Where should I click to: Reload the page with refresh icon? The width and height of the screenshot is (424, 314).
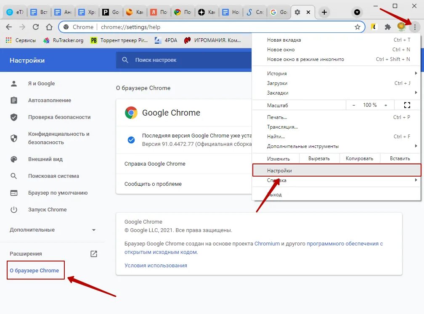coord(36,27)
